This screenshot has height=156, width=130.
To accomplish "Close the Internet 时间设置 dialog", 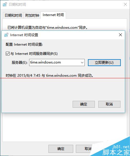I will 120,35.
